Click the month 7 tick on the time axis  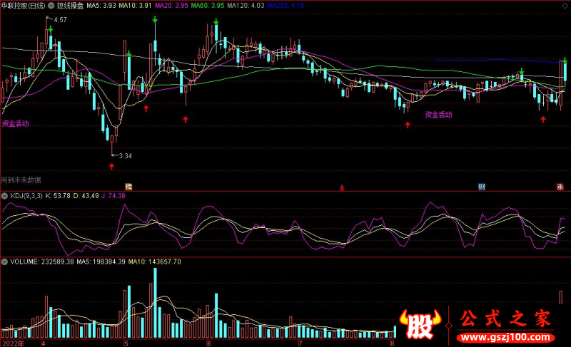(x=300, y=343)
